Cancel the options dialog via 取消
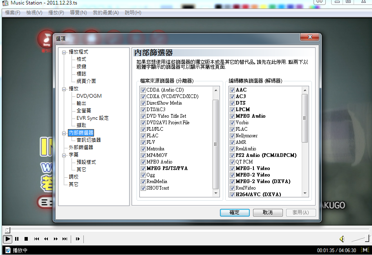Screen dimensions: 372x255 click(x=268, y=212)
